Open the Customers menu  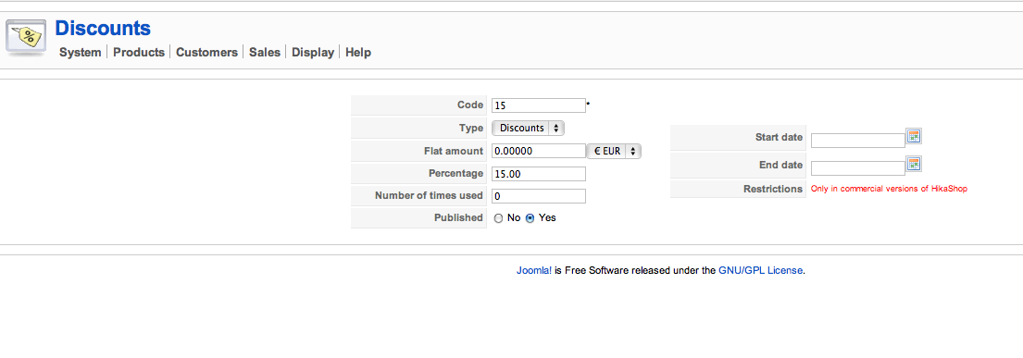tap(206, 52)
